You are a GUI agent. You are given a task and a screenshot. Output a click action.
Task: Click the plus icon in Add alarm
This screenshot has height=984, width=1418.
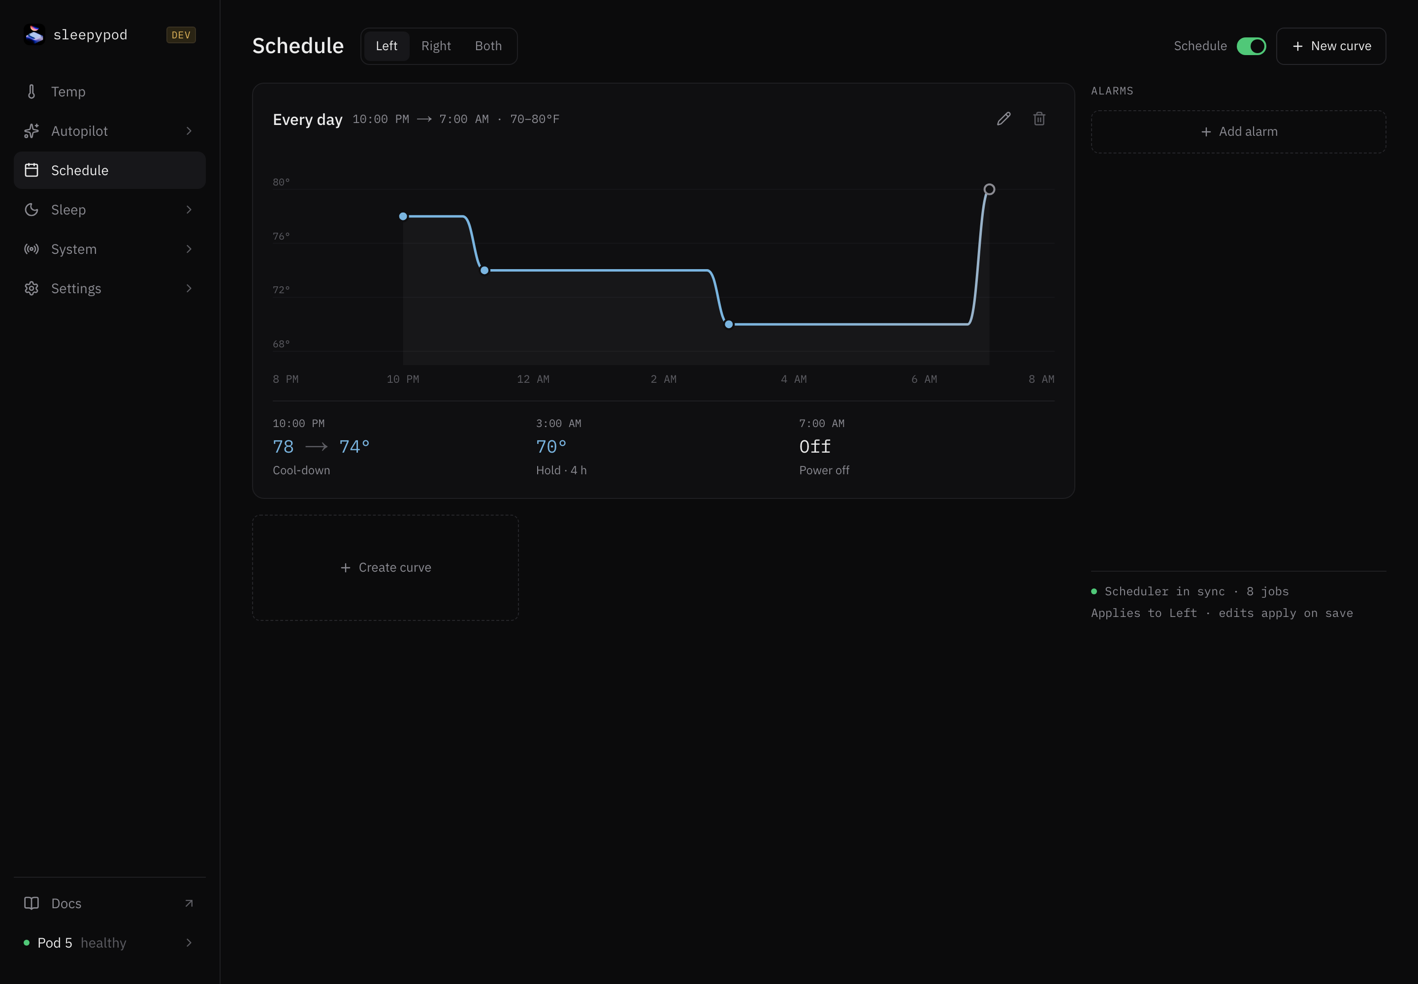(x=1206, y=132)
